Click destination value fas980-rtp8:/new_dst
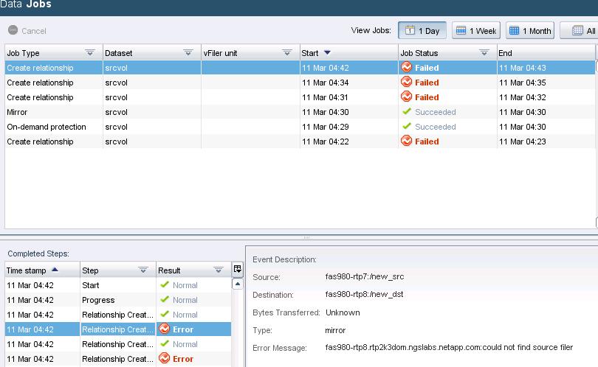Screen dimensions: 598x367 [x=364, y=294]
